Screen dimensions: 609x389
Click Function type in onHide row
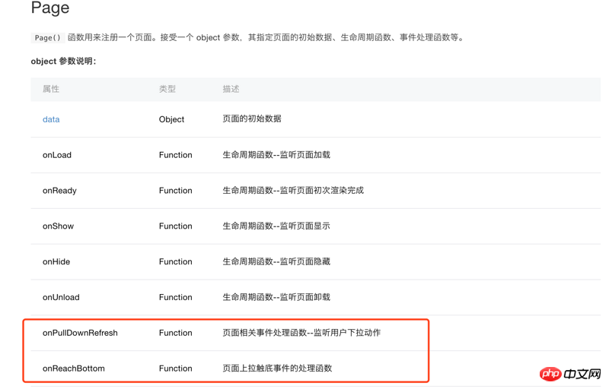pyautogui.click(x=176, y=262)
